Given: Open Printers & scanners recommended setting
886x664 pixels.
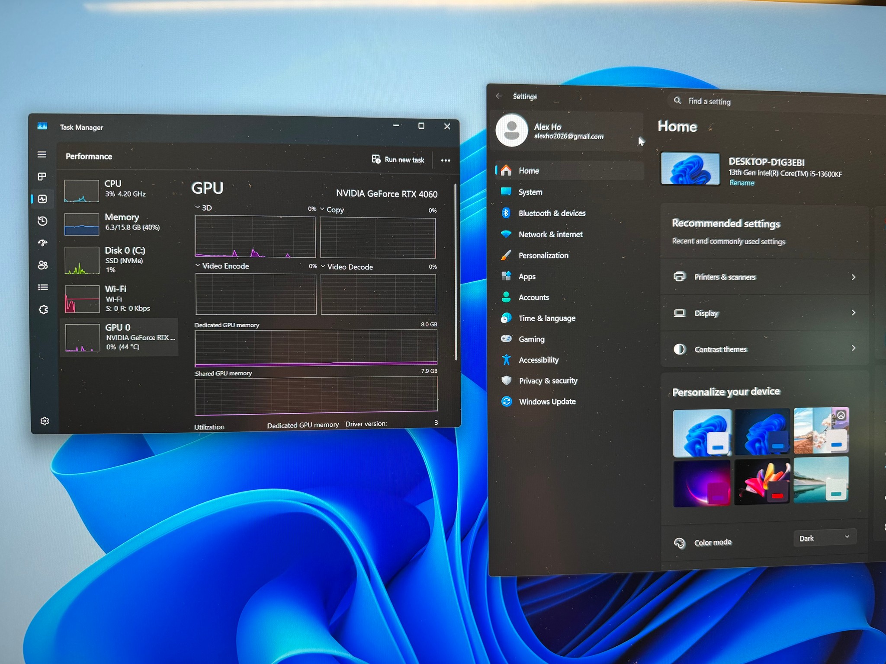Looking at the screenshot, I should 765,277.
